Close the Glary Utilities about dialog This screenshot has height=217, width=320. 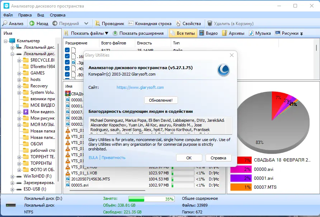[232, 55]
